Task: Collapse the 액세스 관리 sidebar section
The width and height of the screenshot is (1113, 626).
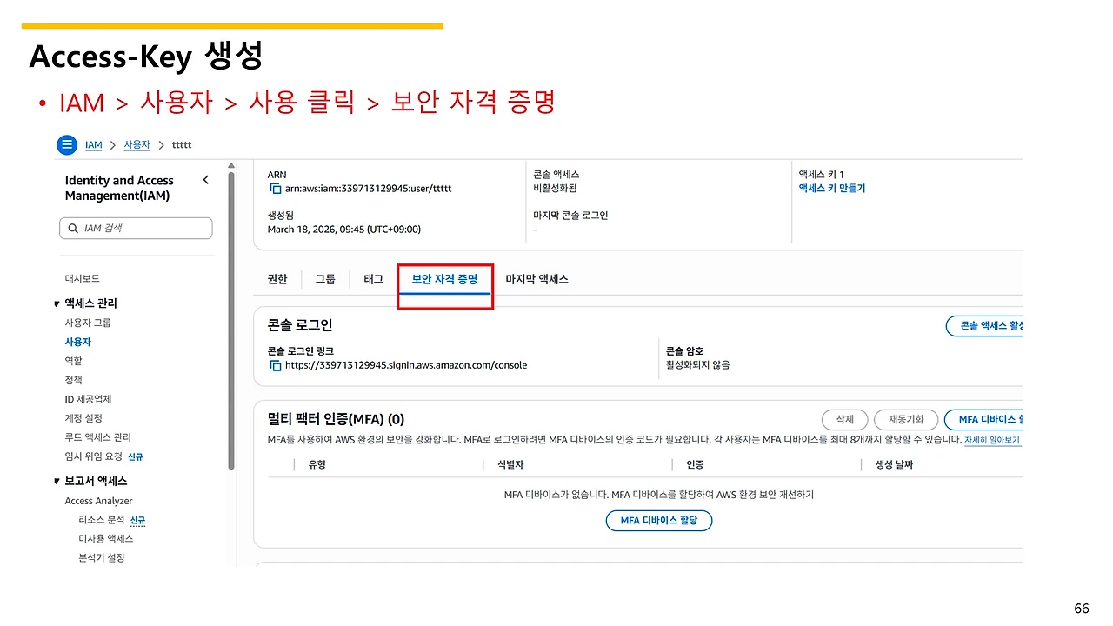Action: click(56, 303)
